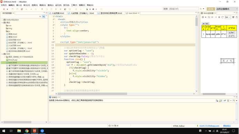Collapse the <head> fold at line 2
This screenshot has height=134, width=239.
(x=55, y=19)
